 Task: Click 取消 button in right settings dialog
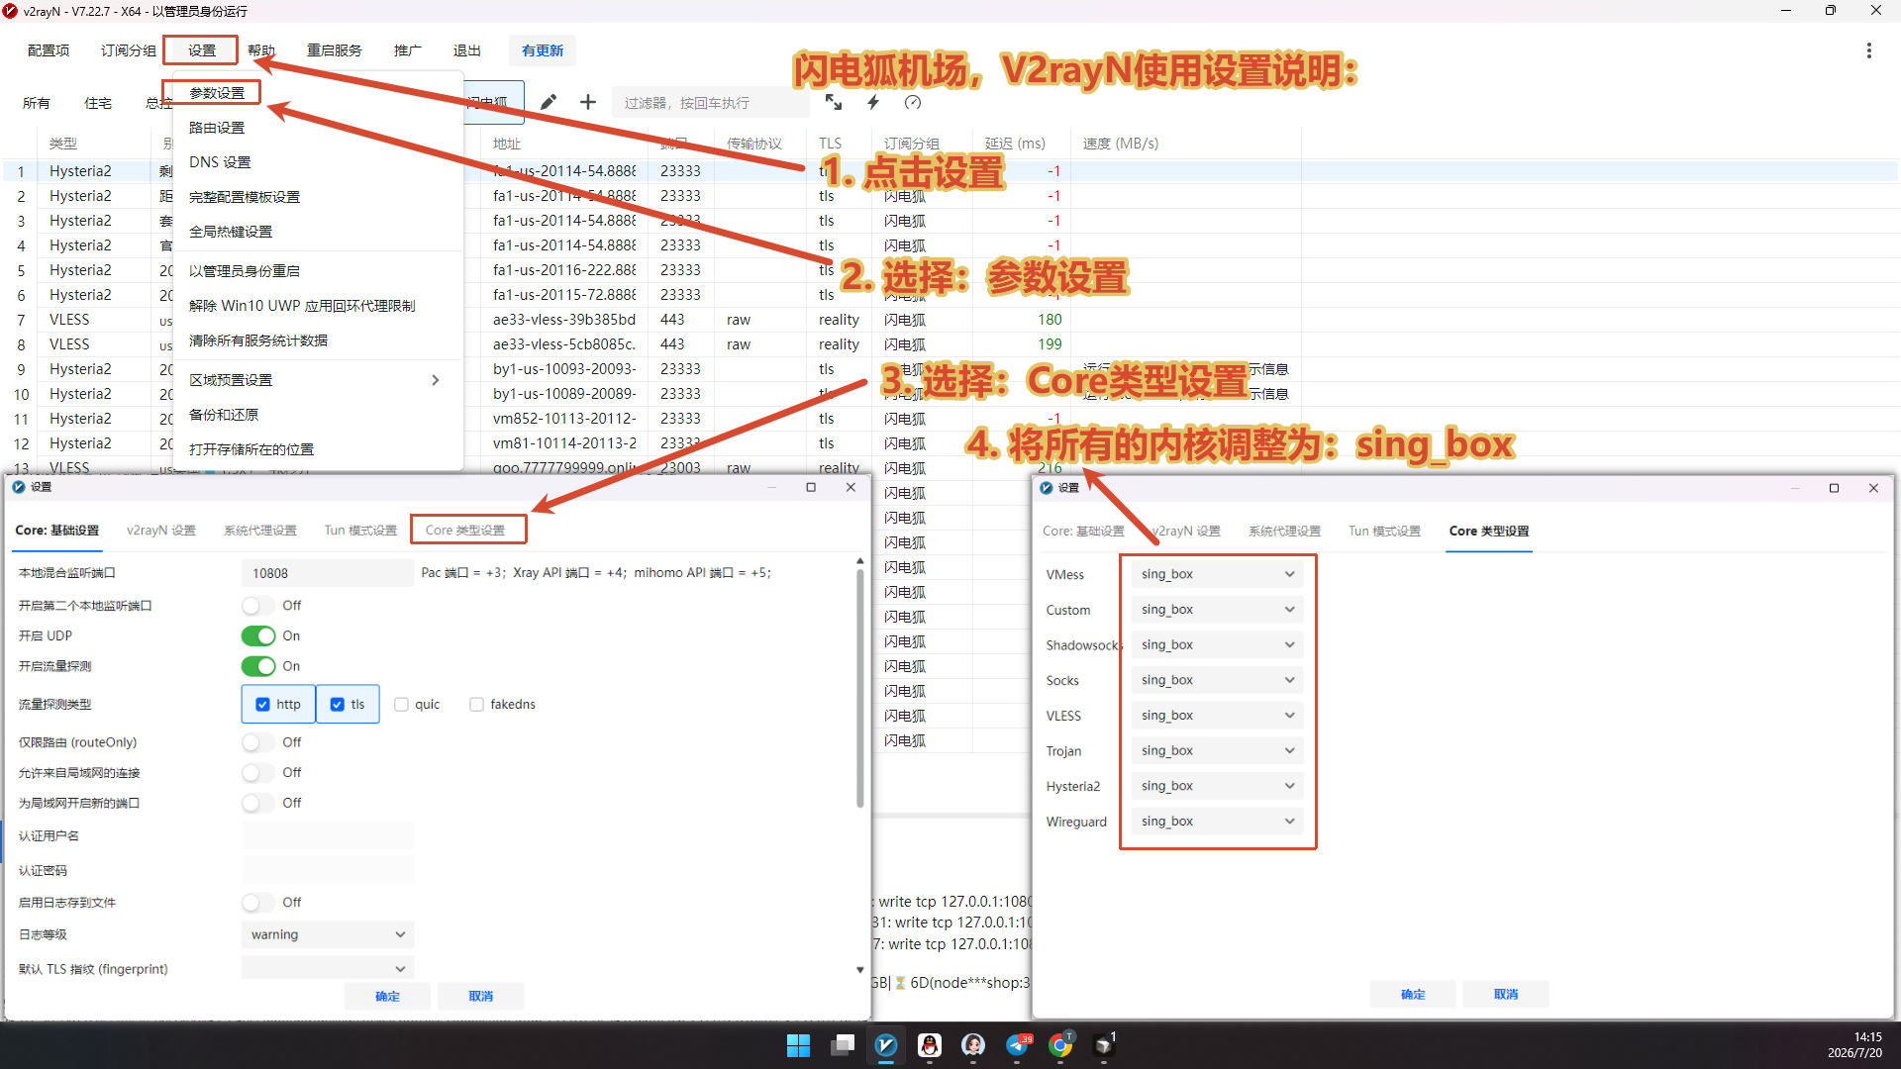coord(1506,995)
